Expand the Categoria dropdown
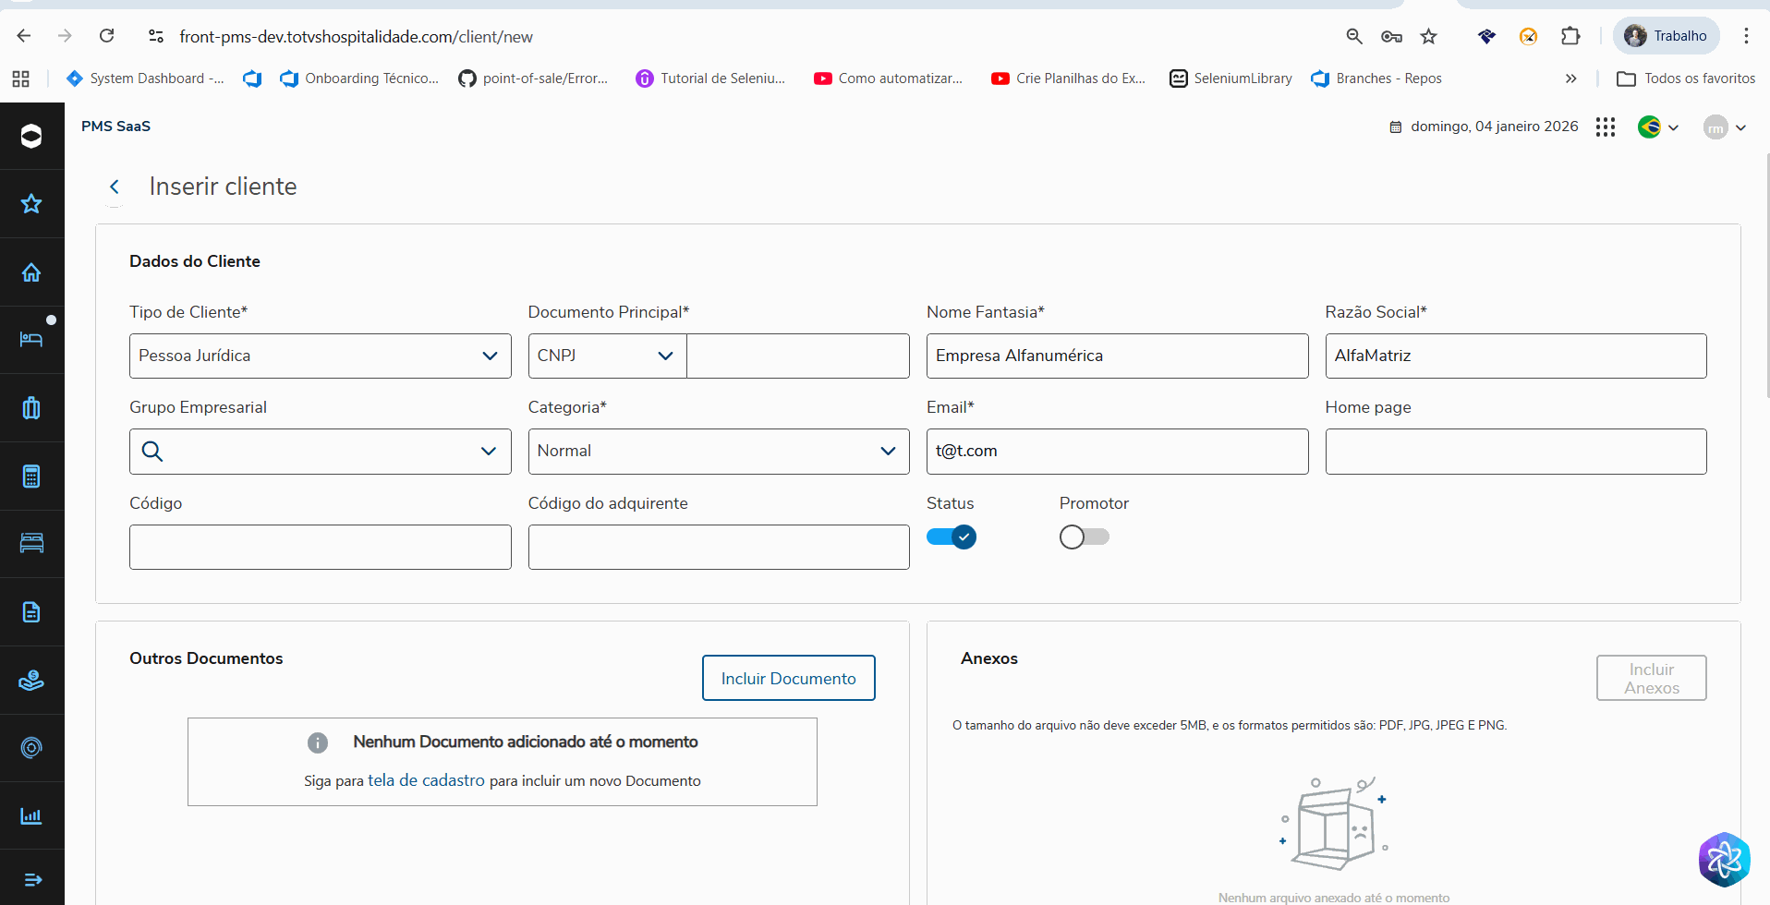 pos(718,452)
